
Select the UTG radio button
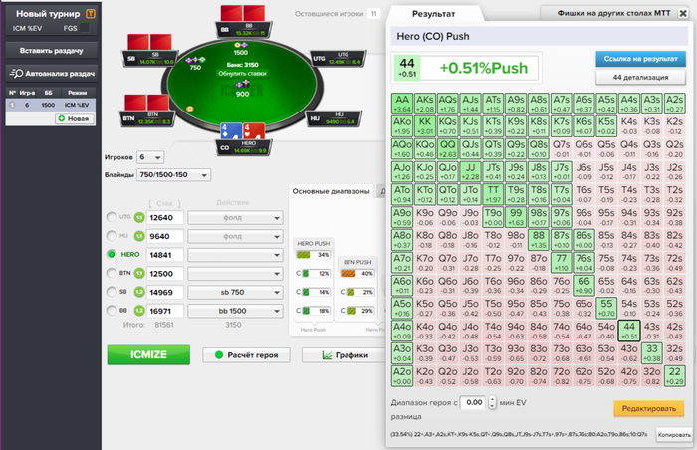[x=112, y=217]
